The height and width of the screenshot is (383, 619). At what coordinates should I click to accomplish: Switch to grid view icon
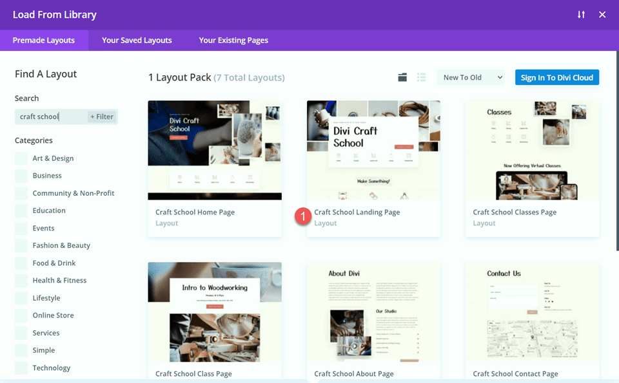[x=402, y=77]
